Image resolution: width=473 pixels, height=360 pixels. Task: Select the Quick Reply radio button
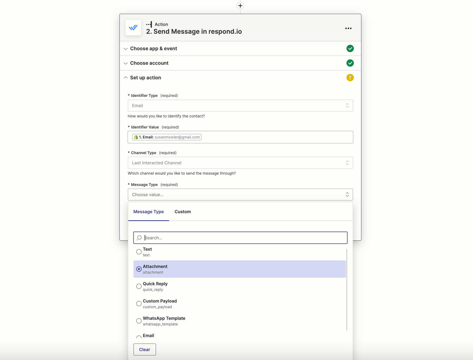(x=139, y=286)
